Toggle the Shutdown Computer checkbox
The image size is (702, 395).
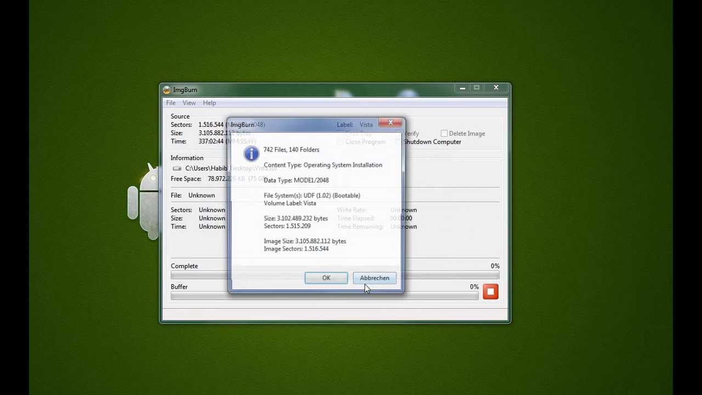399,142
